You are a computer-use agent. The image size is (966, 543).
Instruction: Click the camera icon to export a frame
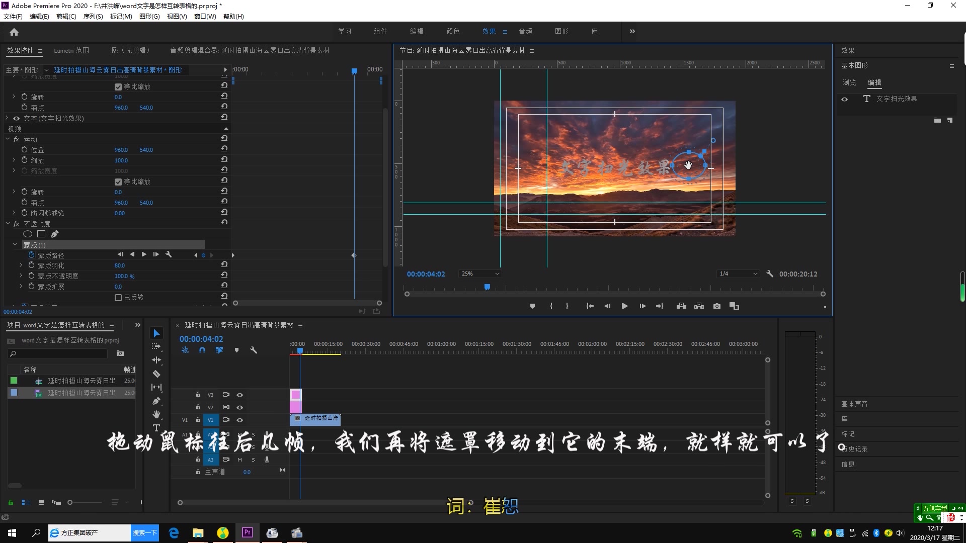tap(717, 306)
